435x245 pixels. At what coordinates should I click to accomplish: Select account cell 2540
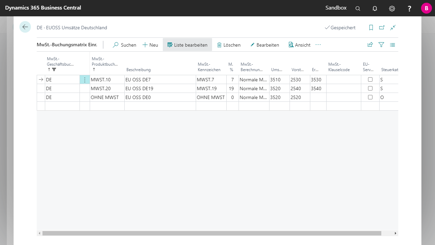300,88
